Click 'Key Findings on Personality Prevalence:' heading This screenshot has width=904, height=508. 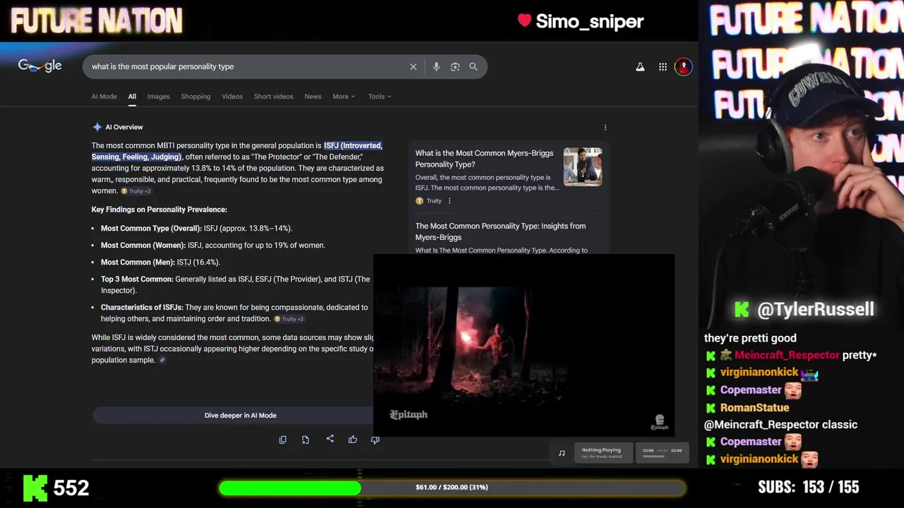159,210
